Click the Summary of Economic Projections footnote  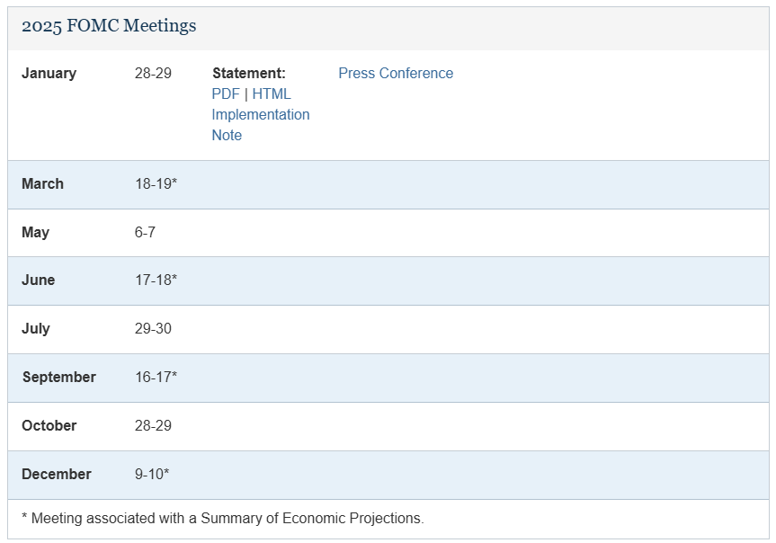[222, 518]
